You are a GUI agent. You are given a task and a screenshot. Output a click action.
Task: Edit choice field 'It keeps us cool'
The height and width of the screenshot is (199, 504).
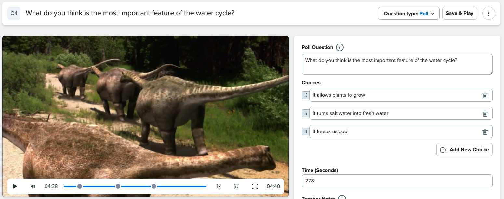coord(401,131)
